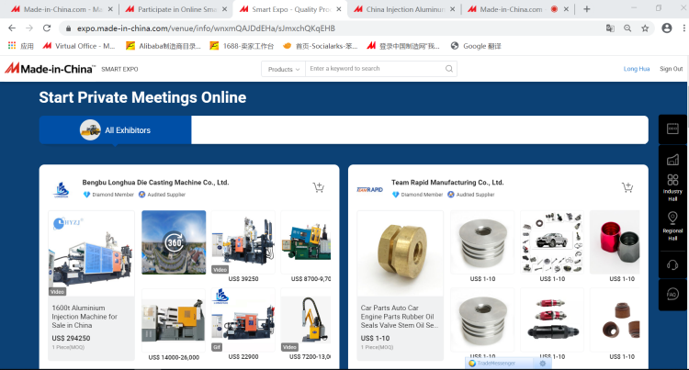The width and height of the screenshot is (689, 370).
Task: Open the large die casting machine video image
Action: [x=91, y=253]
